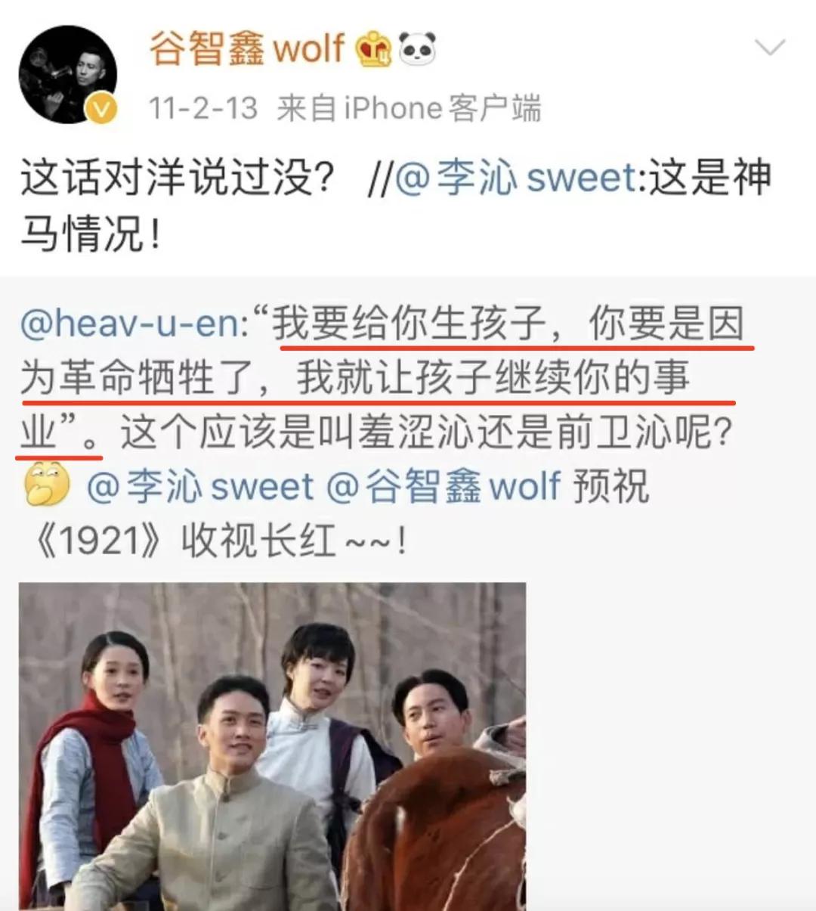
Task: Tap the crown membership icon
Action: (x=372, y=50)
